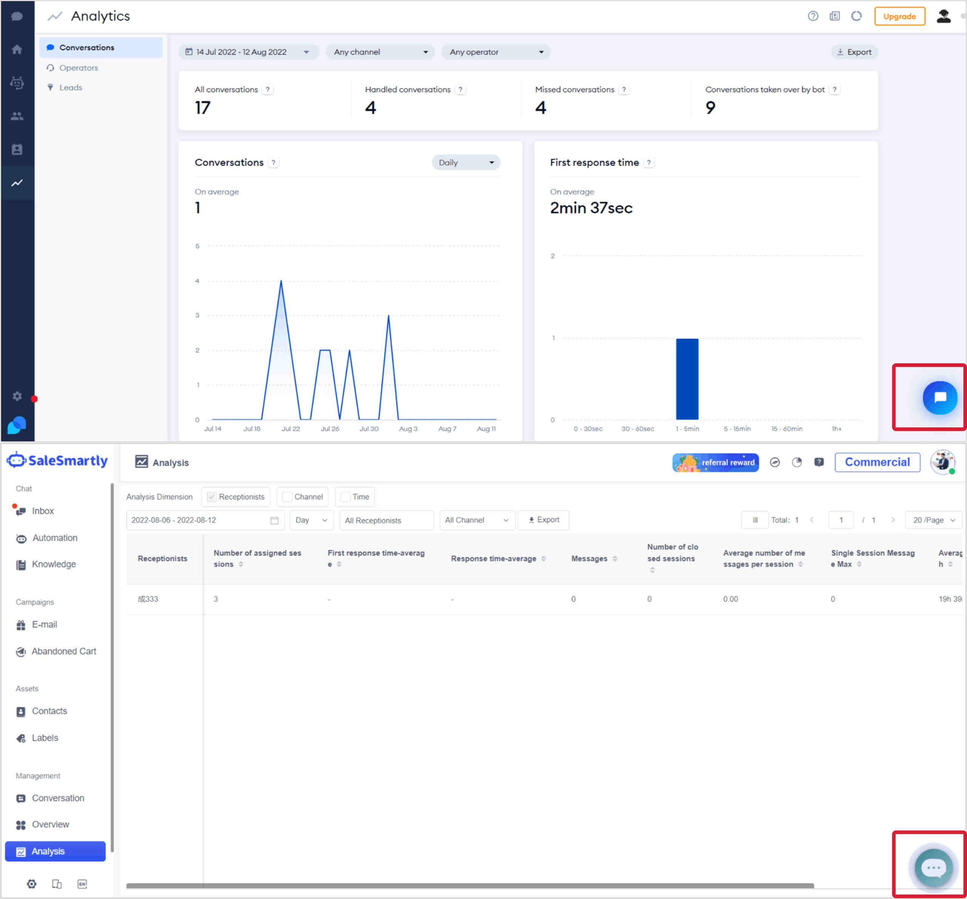Click the page number input field
Image resolution: width=967 pixels, height=899 pixels.
[840, 520]
